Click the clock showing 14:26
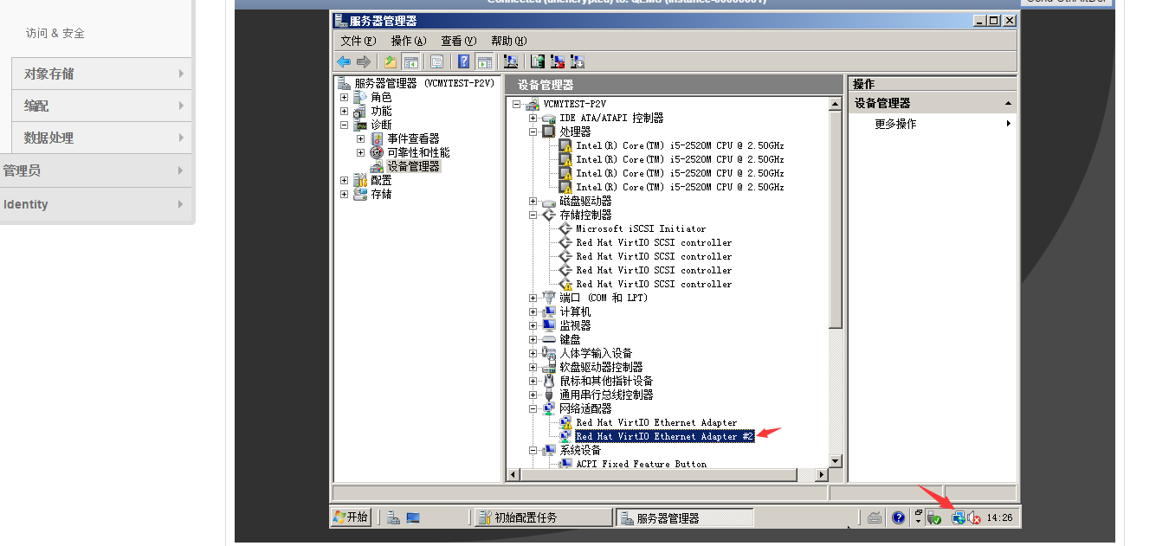1156x546 pixels. point(999,517)
